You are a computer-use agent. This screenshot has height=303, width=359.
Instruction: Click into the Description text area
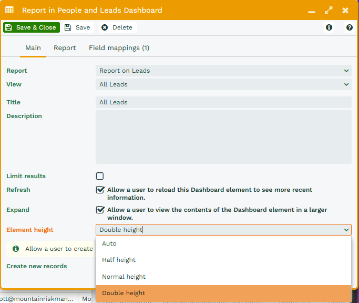pos(223,137)
